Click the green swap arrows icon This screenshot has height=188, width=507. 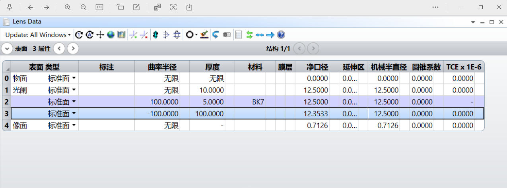click(x=250, y=35)
